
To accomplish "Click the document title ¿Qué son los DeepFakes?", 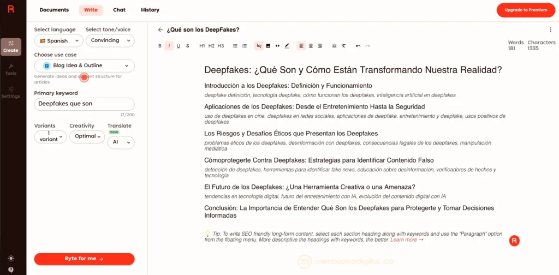I will click(203, 30).
